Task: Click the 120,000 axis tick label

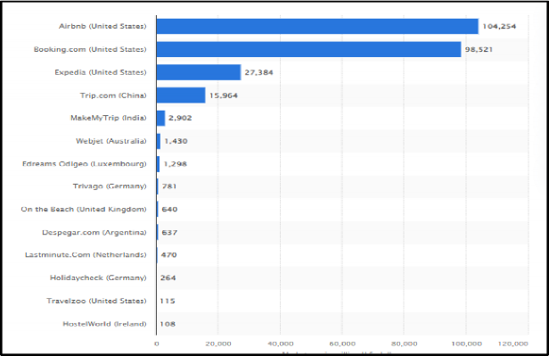Action: (513, 344)
